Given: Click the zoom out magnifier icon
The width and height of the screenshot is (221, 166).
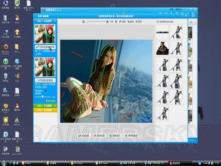Looking at the screenshot, I should [84, 22].
